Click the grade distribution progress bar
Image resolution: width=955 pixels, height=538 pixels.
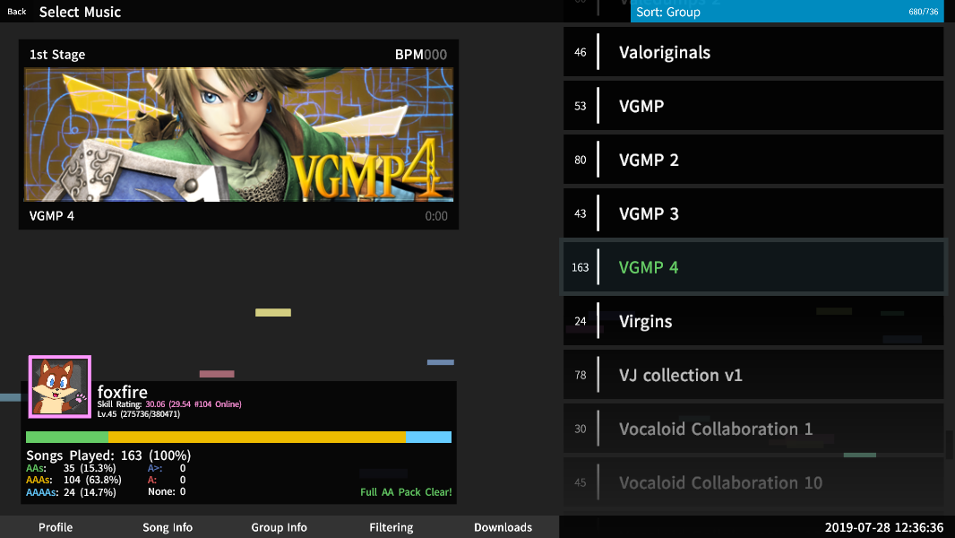(238, 437)
